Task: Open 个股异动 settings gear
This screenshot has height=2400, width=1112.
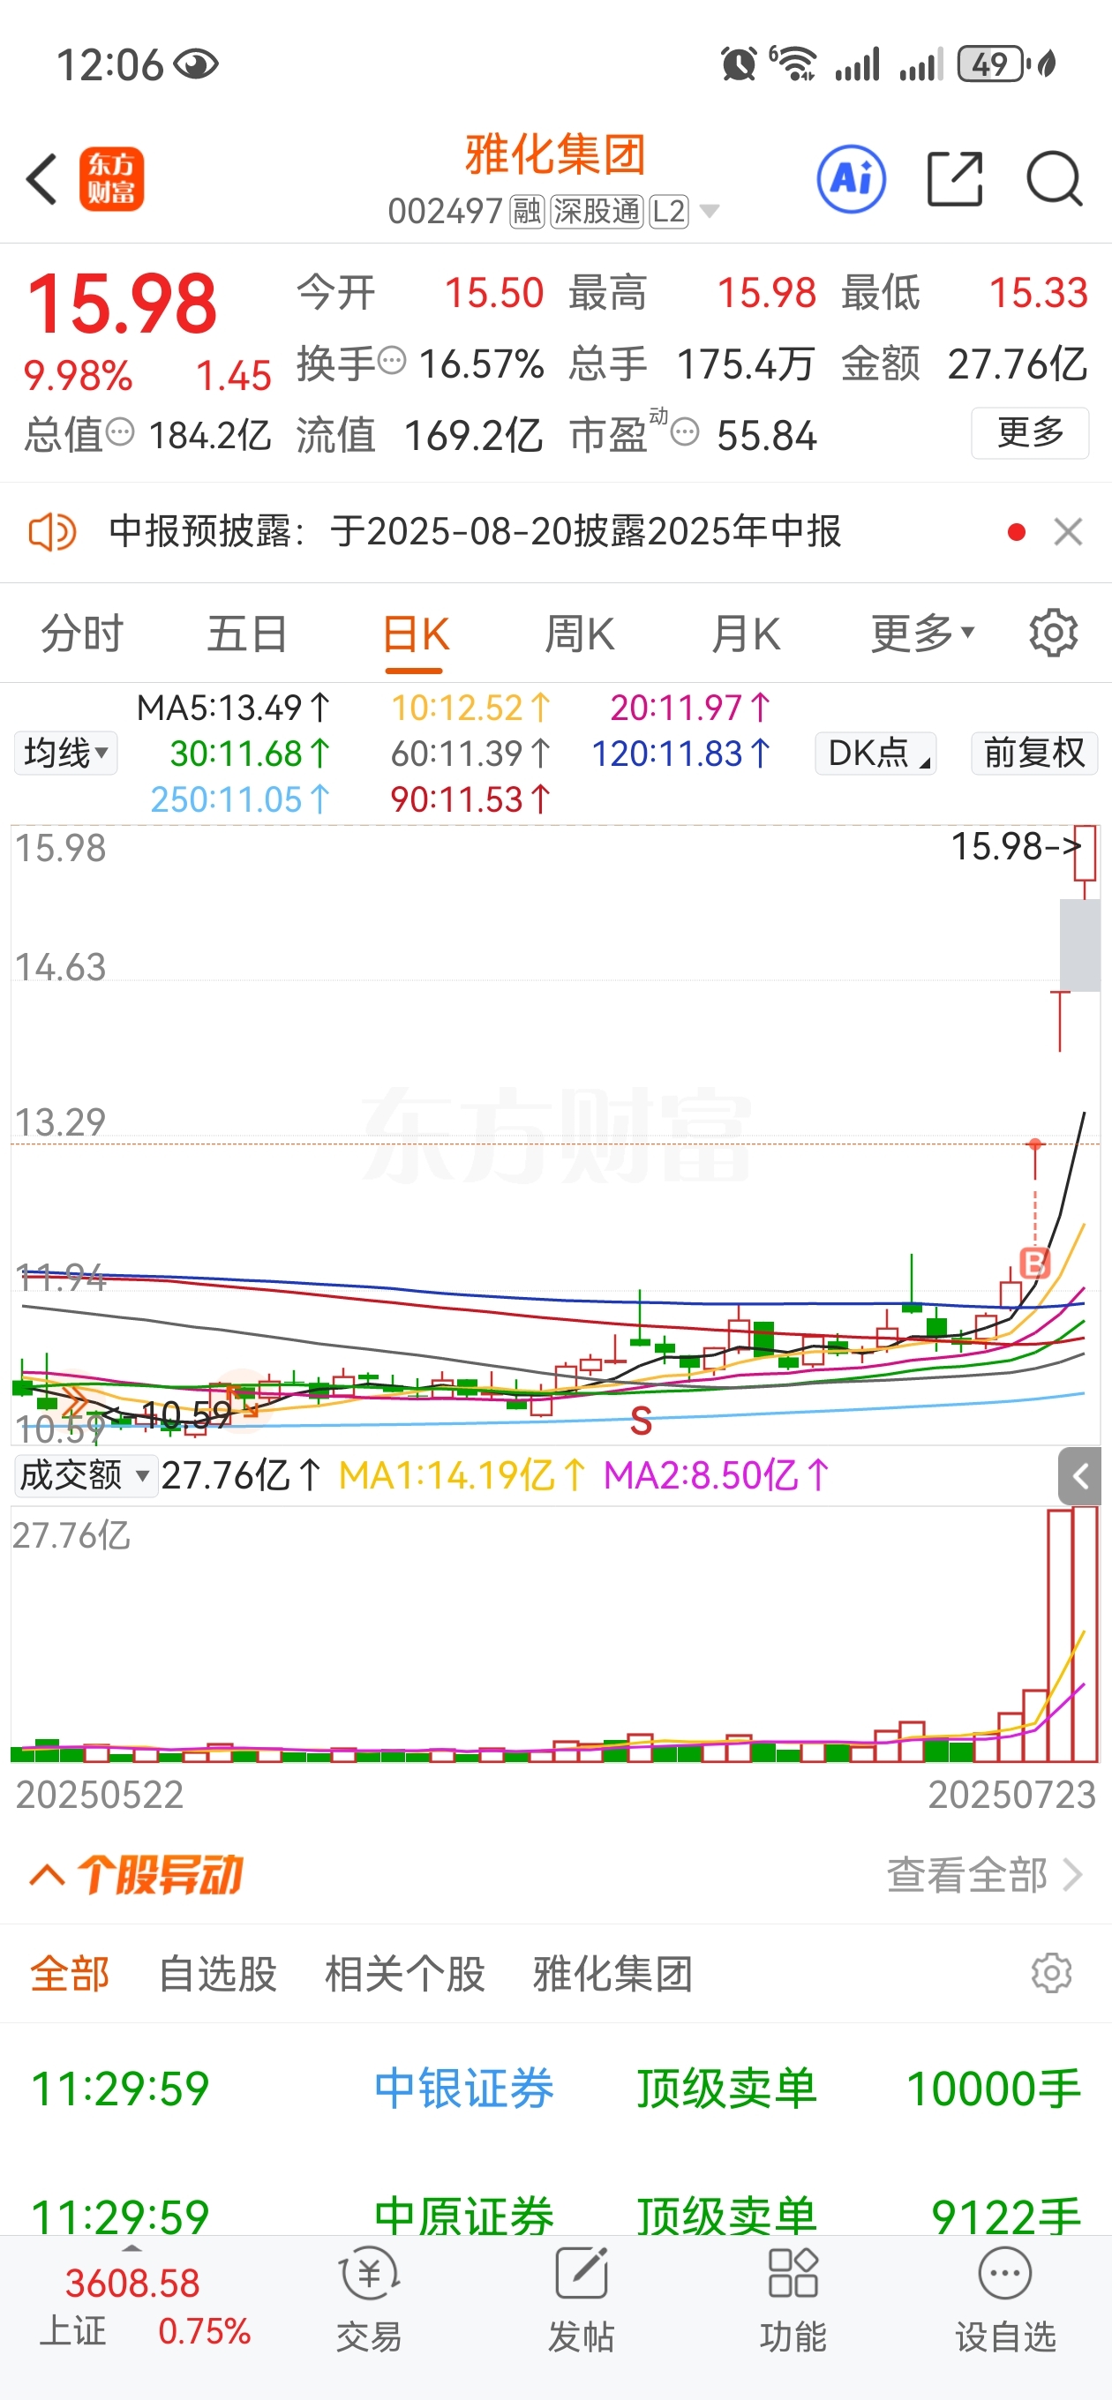Action: point(1051,1972)
